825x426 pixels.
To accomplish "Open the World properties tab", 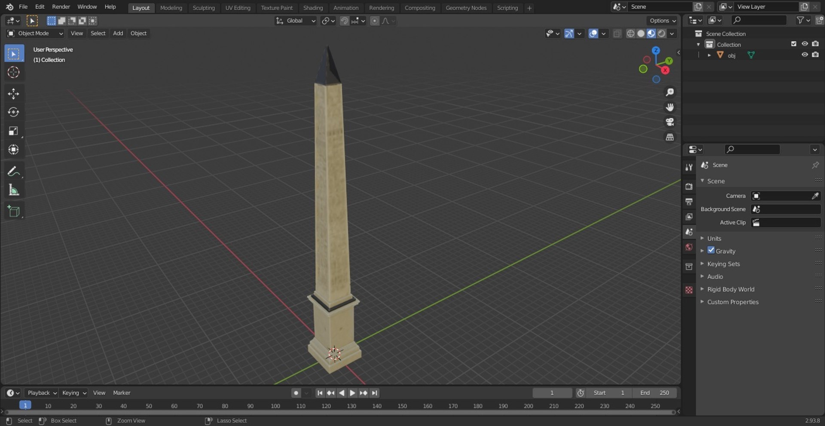I will (689, 247).
